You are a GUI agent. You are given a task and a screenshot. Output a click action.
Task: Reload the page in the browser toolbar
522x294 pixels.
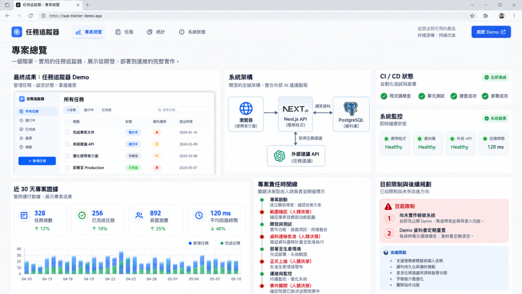[x=31, y=16]
